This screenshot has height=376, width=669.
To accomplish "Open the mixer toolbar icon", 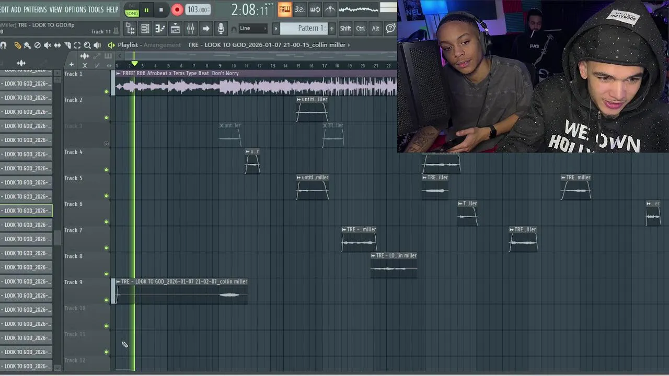I will coord(191,28).
